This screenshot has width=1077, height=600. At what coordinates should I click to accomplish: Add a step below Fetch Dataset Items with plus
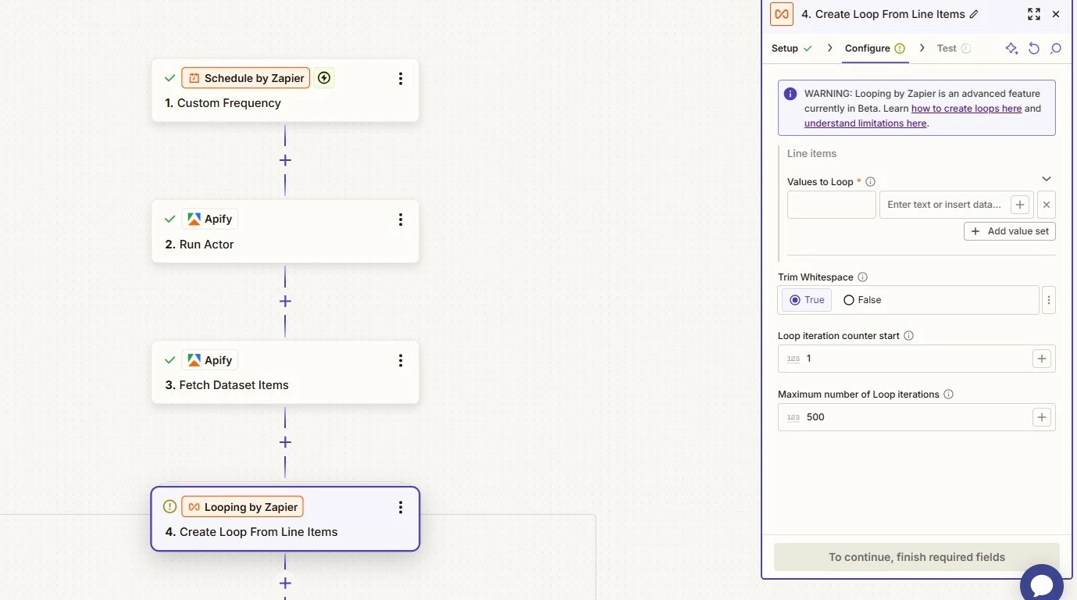pos(285,442)
